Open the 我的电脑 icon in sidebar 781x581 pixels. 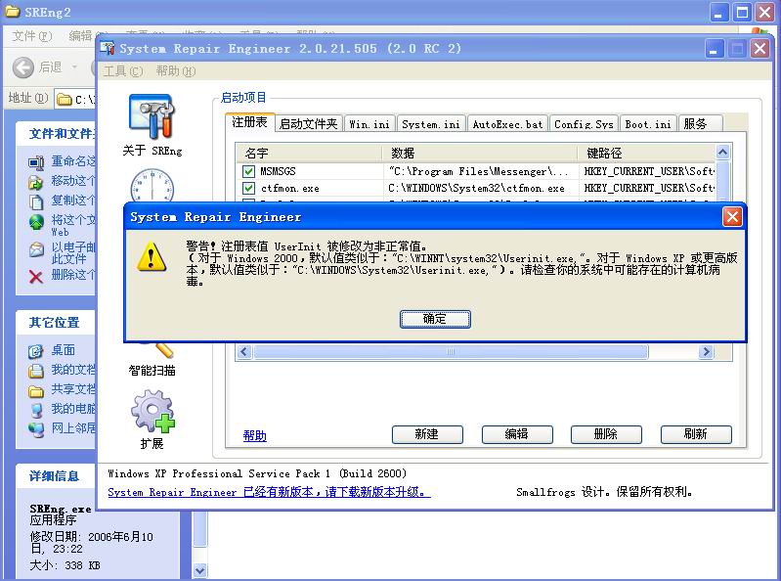[36, 410]
